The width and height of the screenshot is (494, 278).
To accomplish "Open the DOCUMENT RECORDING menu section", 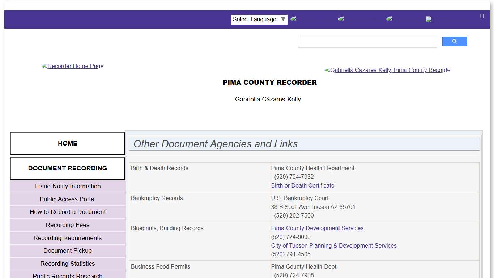I will (x=67, y=168).
